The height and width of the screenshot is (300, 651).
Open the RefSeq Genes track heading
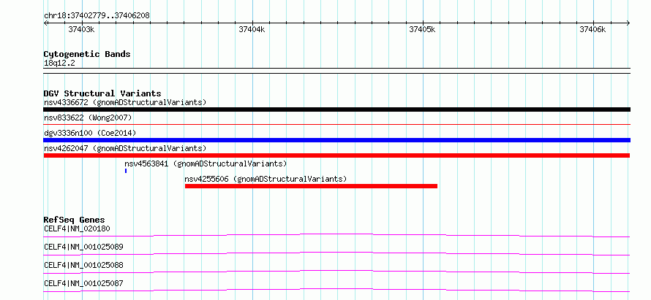pyautogui.click(x=75, y=220)
